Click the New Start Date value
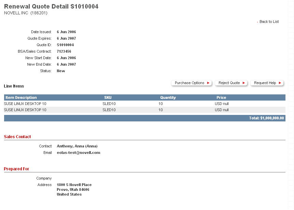 (66, 58)
